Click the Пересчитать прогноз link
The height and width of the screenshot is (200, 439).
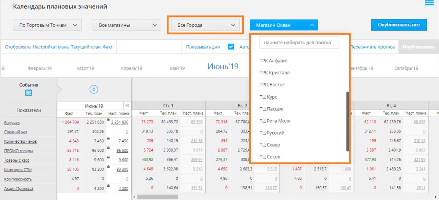[372, 47]
